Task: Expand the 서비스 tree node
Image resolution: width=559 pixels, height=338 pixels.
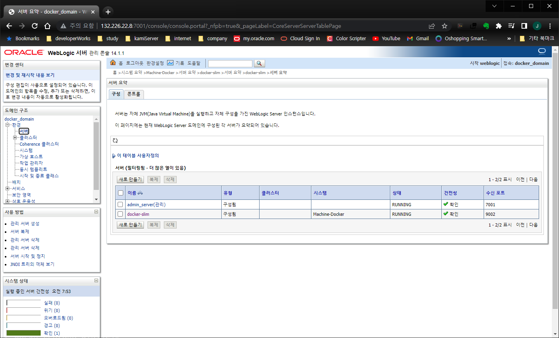Action: [x=7, y=189]
